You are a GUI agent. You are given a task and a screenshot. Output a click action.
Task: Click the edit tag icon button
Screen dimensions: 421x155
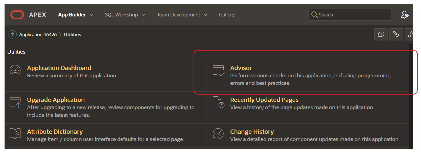pyautogui.click(x=396, y=34)
